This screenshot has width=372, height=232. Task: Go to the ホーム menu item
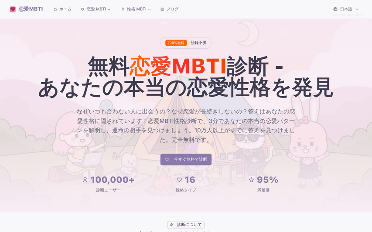62,9
